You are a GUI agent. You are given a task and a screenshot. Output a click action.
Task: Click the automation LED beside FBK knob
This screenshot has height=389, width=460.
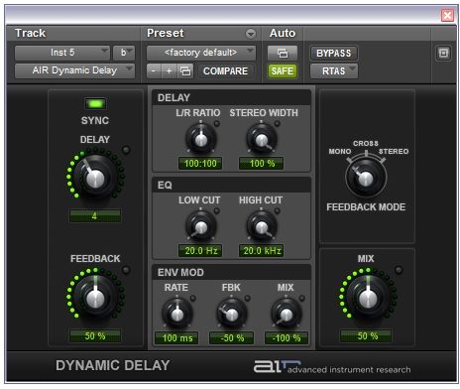coord(248,298)
